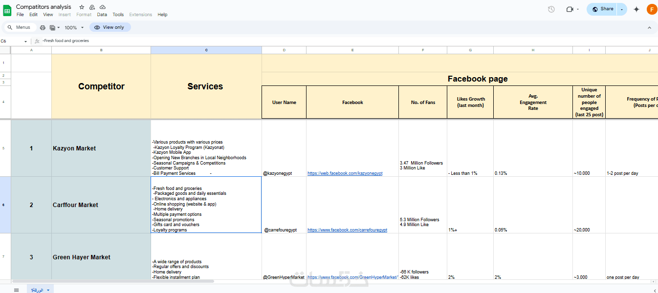Select the 5.3 Million Followers cell
Viewport: 658px width, 293px height.
(x=423, y=205)
